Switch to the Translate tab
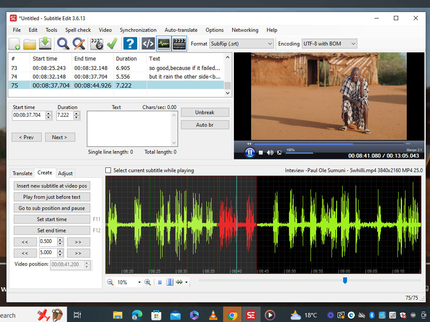This screenshot has height=322, width=430. (22, 173)
